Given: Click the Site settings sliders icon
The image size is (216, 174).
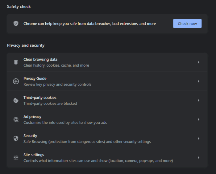Looking at the screenshot, I should pos(16,157).
